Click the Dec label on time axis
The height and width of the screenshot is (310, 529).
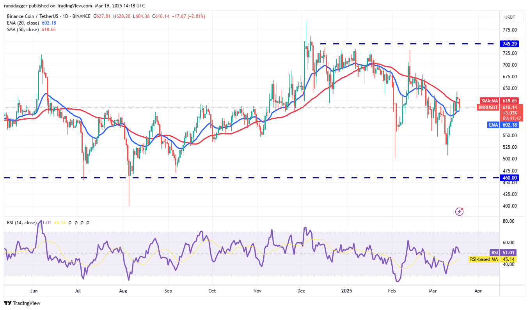[x=301, y=291]
